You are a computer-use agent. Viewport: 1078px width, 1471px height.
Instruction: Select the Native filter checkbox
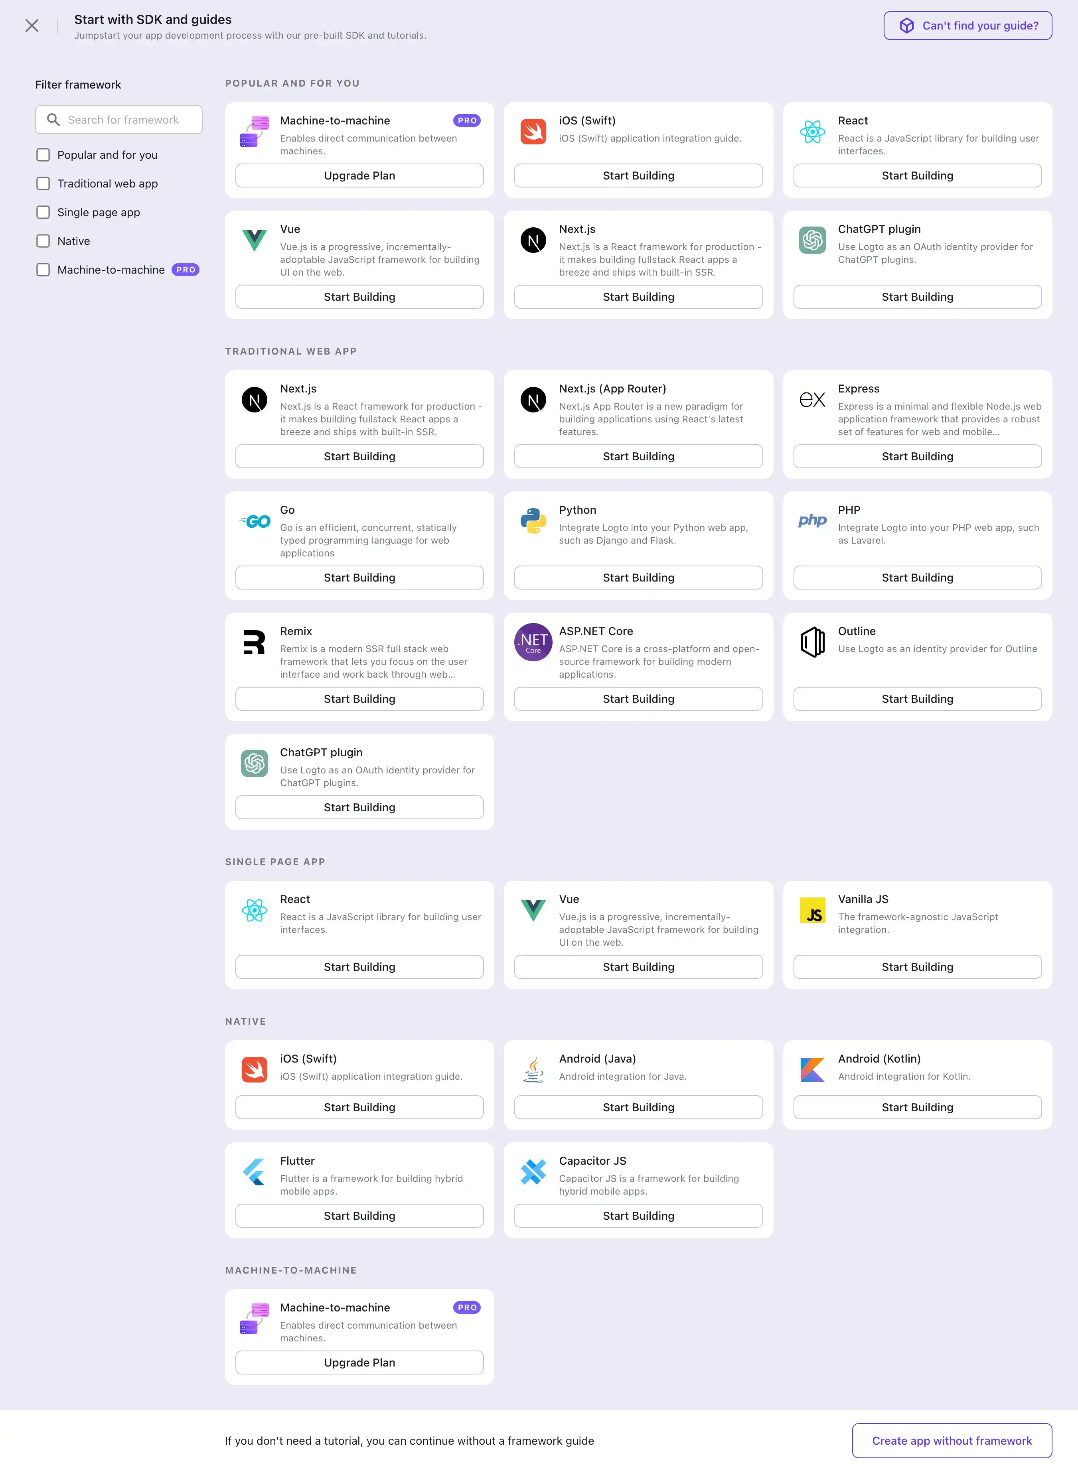click(x=43, y=241)
